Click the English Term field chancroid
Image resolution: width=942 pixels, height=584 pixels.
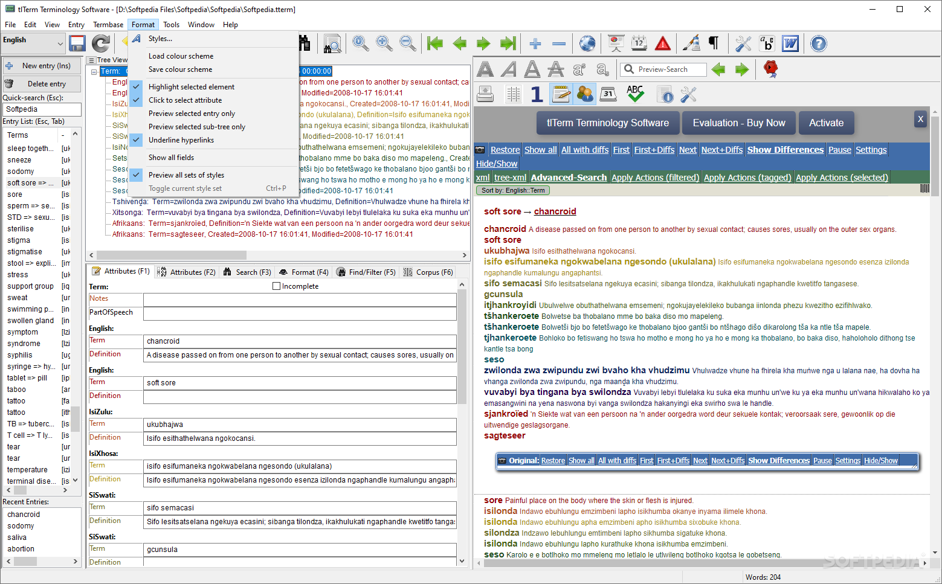[300, 341]
